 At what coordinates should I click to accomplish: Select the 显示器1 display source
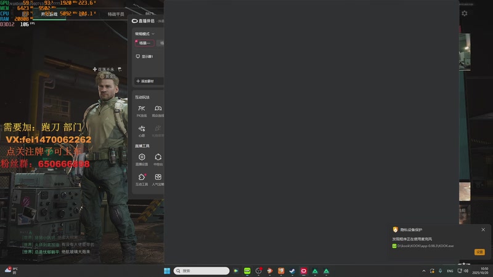pos(144,57)
